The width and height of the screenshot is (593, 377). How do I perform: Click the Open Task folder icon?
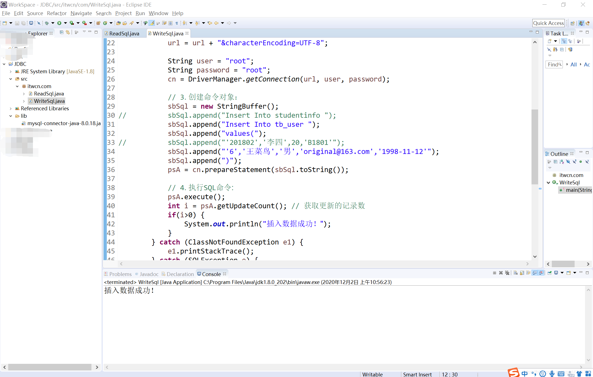tap(125, 23)
